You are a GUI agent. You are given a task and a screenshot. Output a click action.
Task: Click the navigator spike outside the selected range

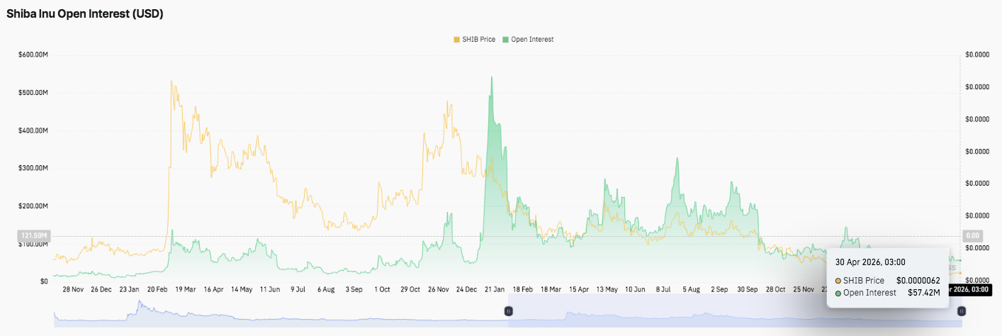pyautogui.click(x=140, y=306)
